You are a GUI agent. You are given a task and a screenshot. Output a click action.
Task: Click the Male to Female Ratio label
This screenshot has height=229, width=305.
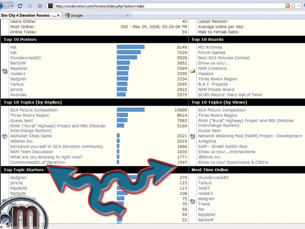219,32
